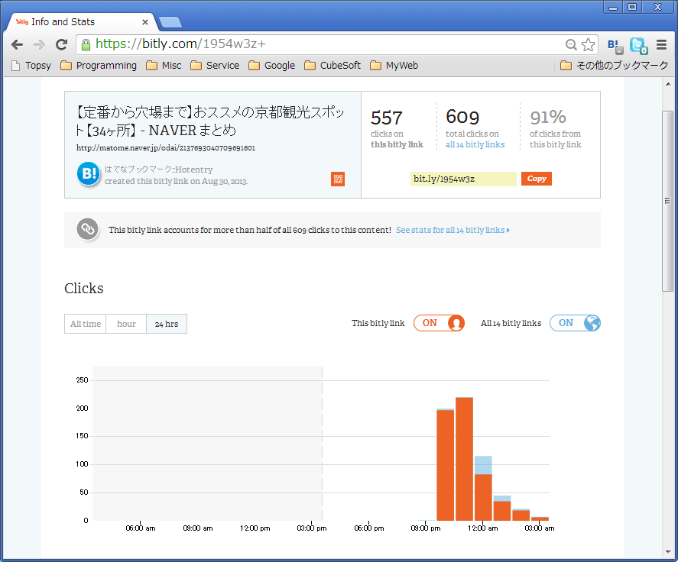Open the Twitter extension icon
Image resolution: width=678 pixels, height=562 pixels.
[x=638, y=45]
